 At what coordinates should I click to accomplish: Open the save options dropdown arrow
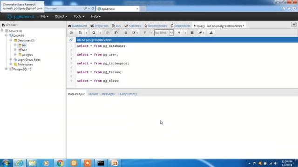86,33
